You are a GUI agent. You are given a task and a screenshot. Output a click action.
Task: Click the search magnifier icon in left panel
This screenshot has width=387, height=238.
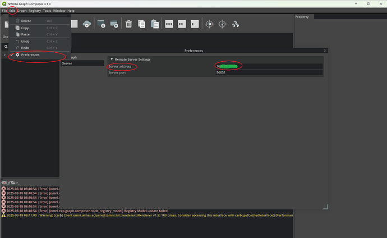[6, 47]
